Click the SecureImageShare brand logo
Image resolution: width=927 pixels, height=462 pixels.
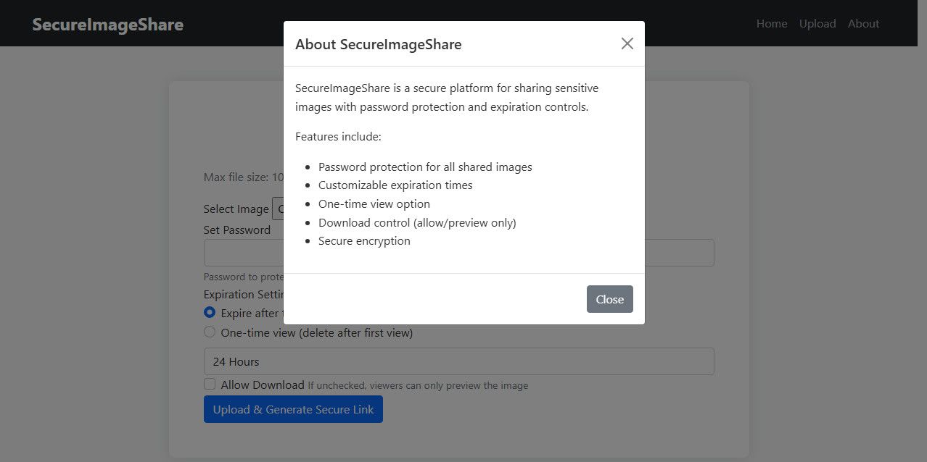(x=107, y=25)
